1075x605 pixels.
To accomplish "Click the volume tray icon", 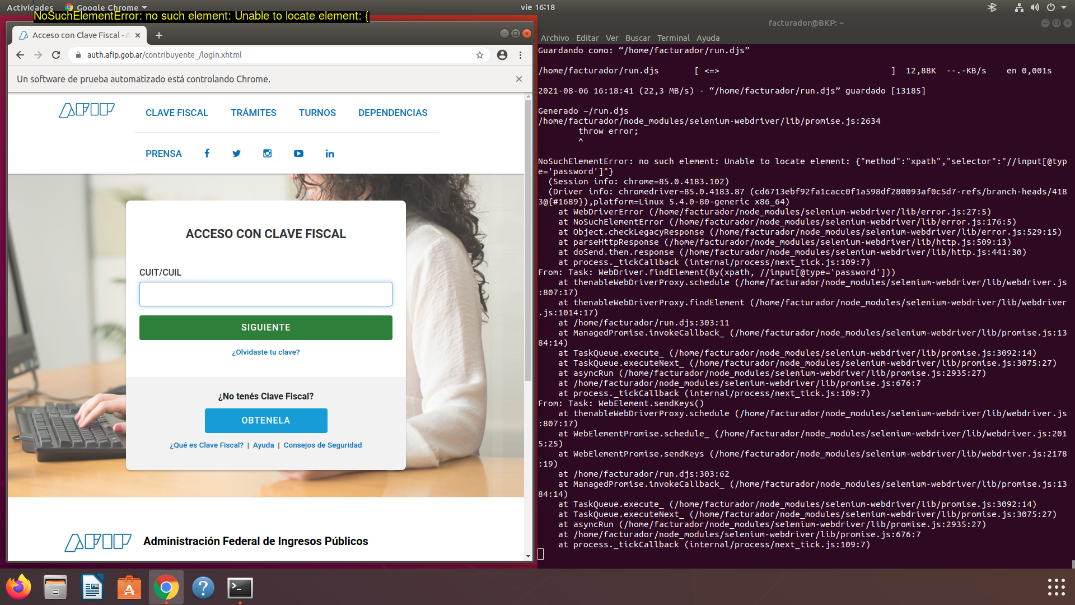I will click(1035, 7).
